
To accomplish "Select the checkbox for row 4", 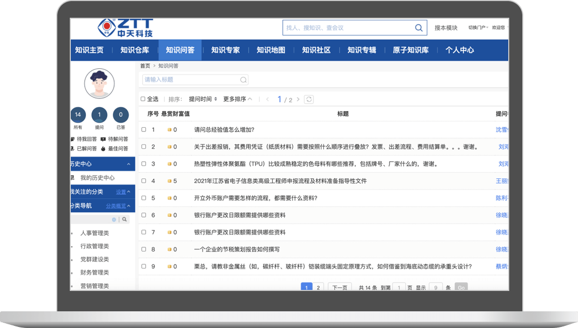I will click(x=144, y=181).
